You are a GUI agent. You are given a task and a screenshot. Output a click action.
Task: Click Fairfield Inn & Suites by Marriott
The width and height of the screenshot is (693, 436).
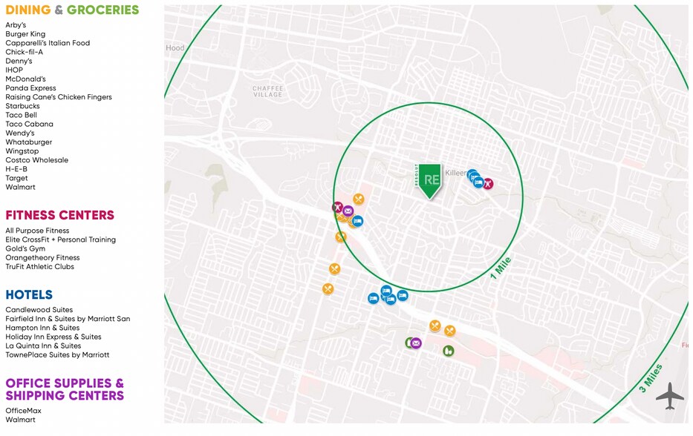pos(68,319)
